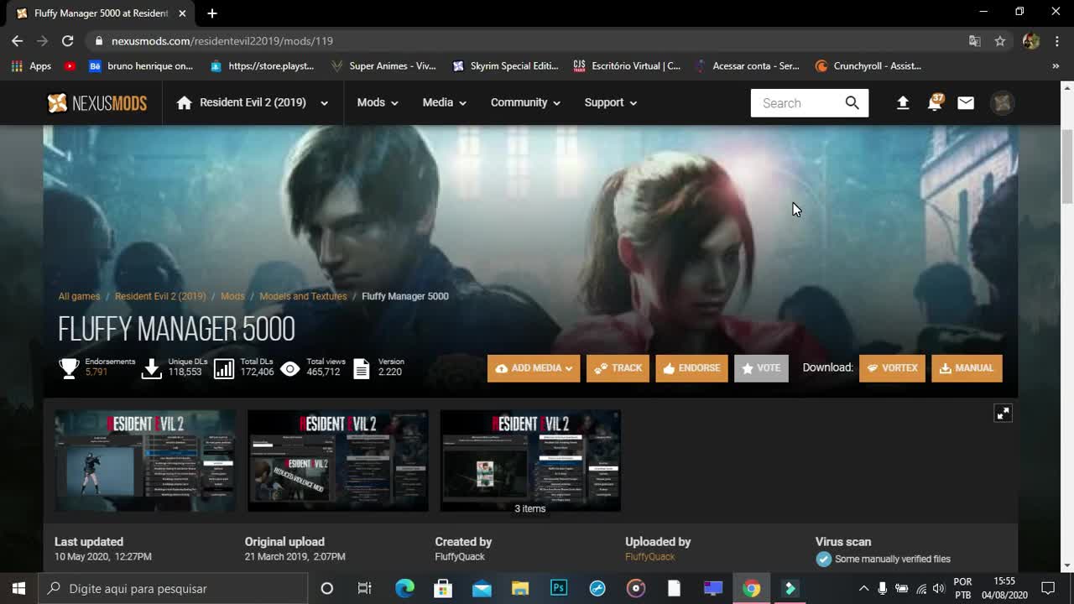Click the Windows taskbar search box

tap(174, 588)
